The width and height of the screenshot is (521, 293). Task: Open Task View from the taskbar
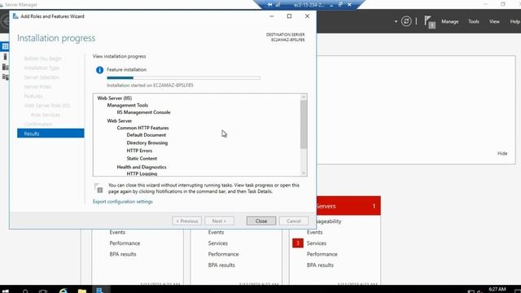point(43,291)
